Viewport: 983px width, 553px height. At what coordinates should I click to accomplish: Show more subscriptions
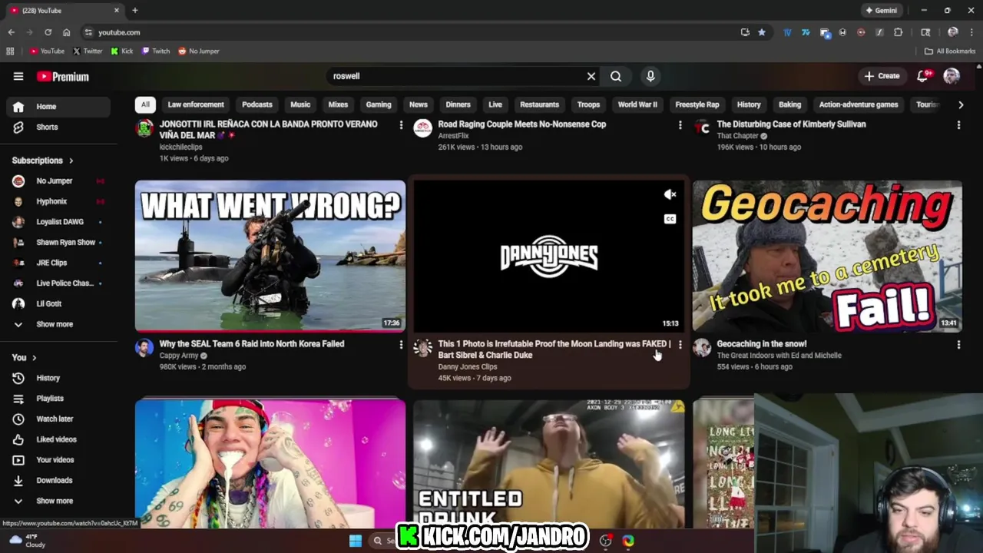58,324
